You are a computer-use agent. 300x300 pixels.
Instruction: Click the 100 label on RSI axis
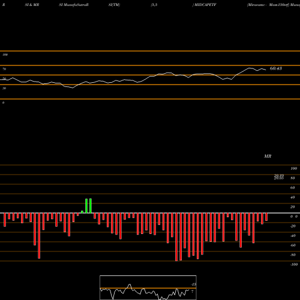(x=5, y=55)
